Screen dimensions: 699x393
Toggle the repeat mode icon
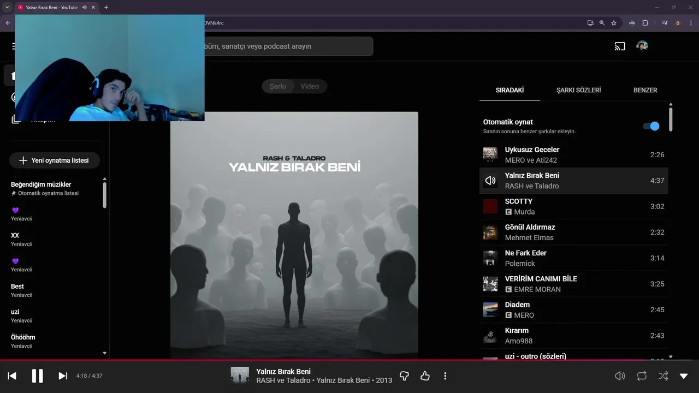click(642, 376)
